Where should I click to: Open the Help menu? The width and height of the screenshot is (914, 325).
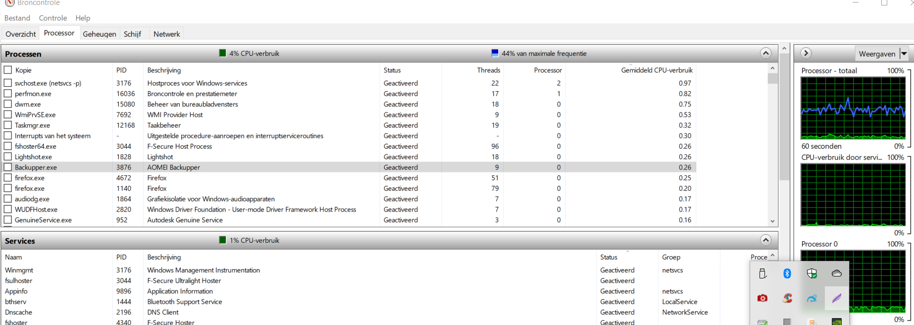click(x=83, y=18)
